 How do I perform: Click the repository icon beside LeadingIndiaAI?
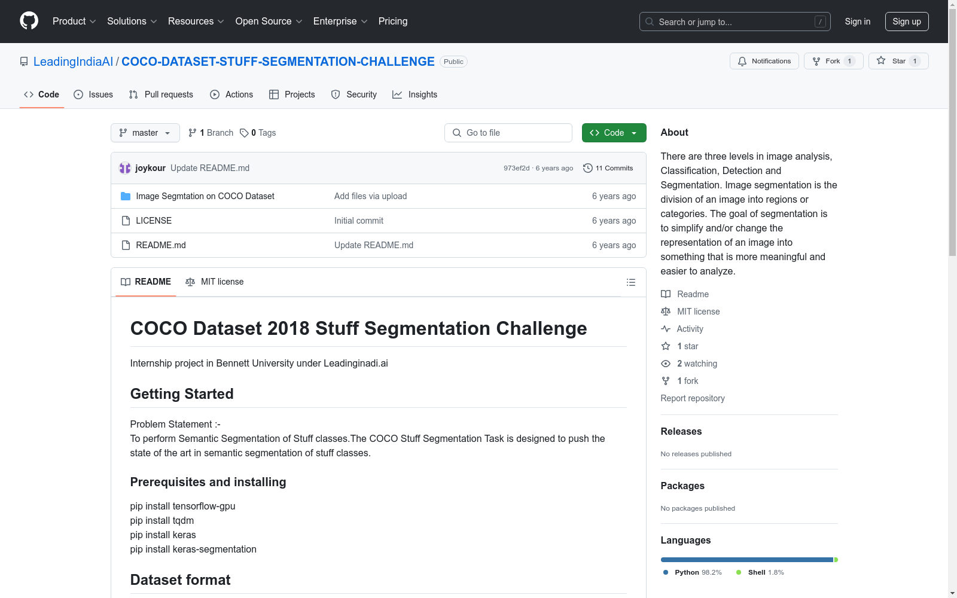pyautogui.click(x=24, y=62)
